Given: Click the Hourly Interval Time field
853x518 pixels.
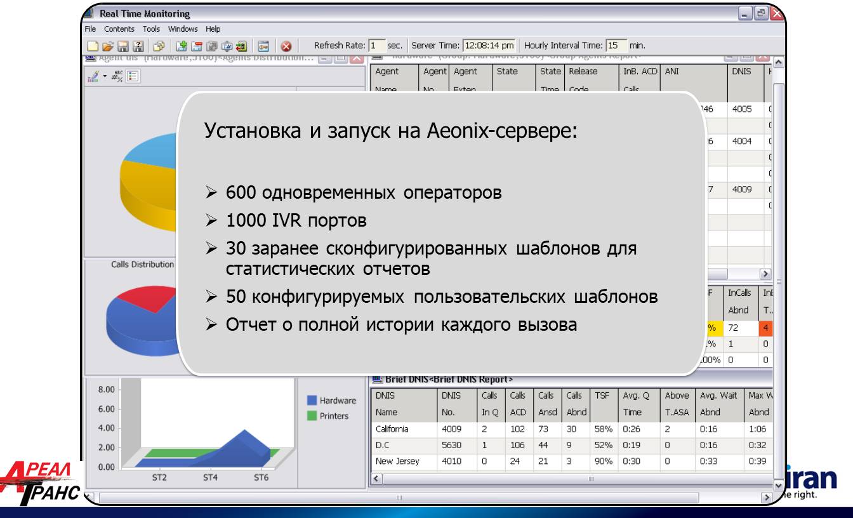Looking at the screenshot, I should click(x=616, y=46).
